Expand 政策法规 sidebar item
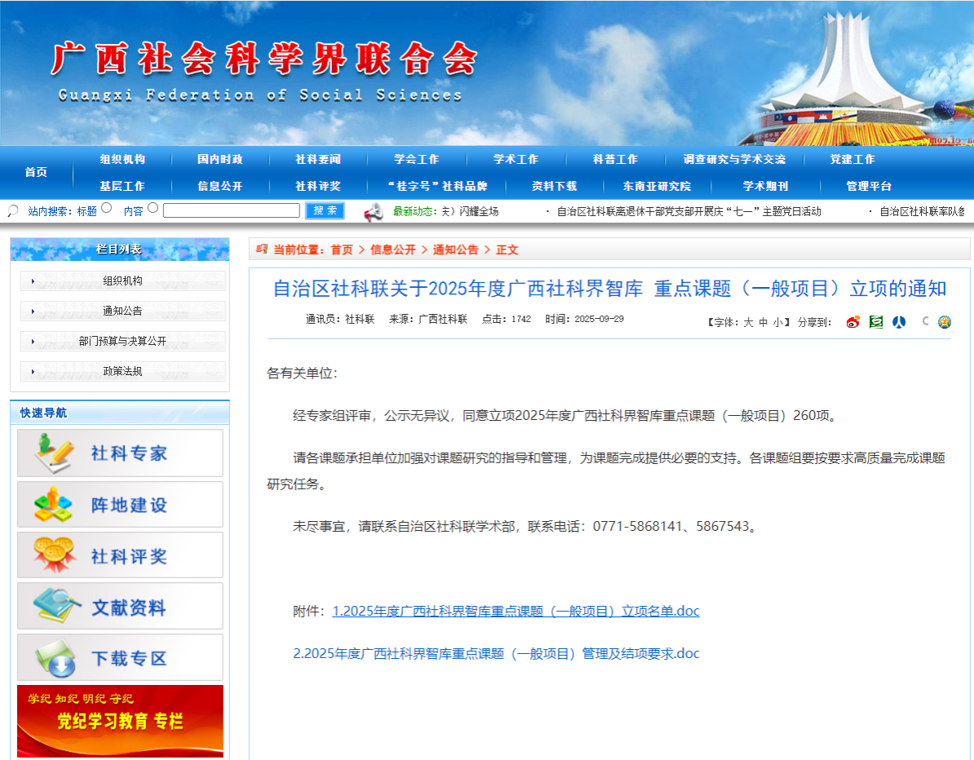The width and height of the screenshot is (974, 760). point(122,372)
